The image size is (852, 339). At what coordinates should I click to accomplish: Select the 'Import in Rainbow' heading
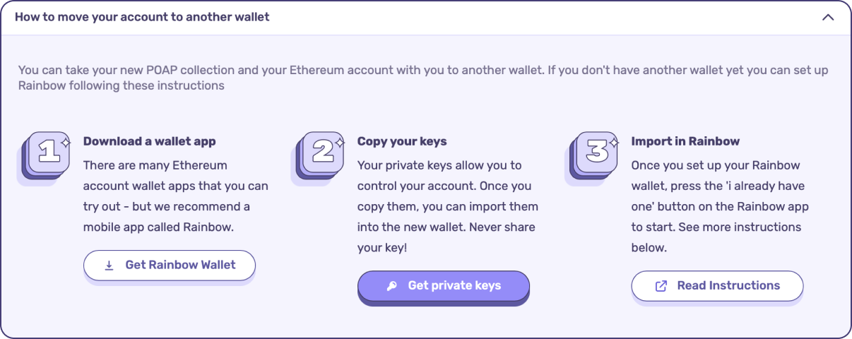click(x=685, y=141)
